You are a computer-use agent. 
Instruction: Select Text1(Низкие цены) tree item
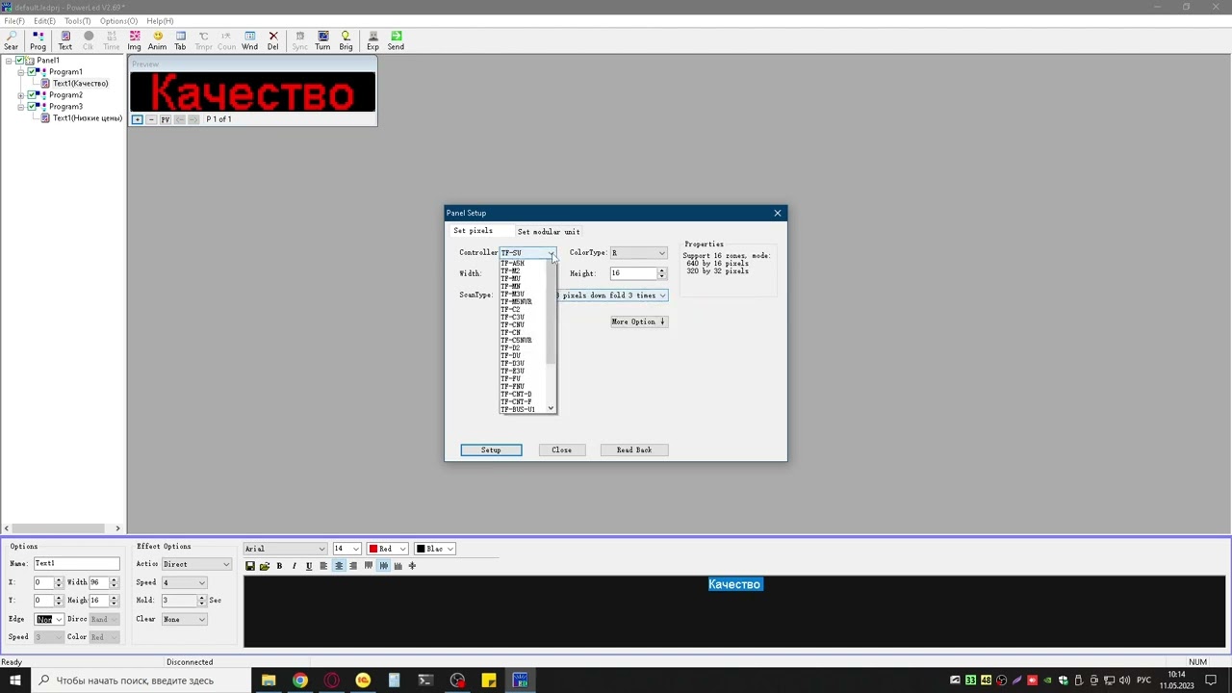(87, 118)
